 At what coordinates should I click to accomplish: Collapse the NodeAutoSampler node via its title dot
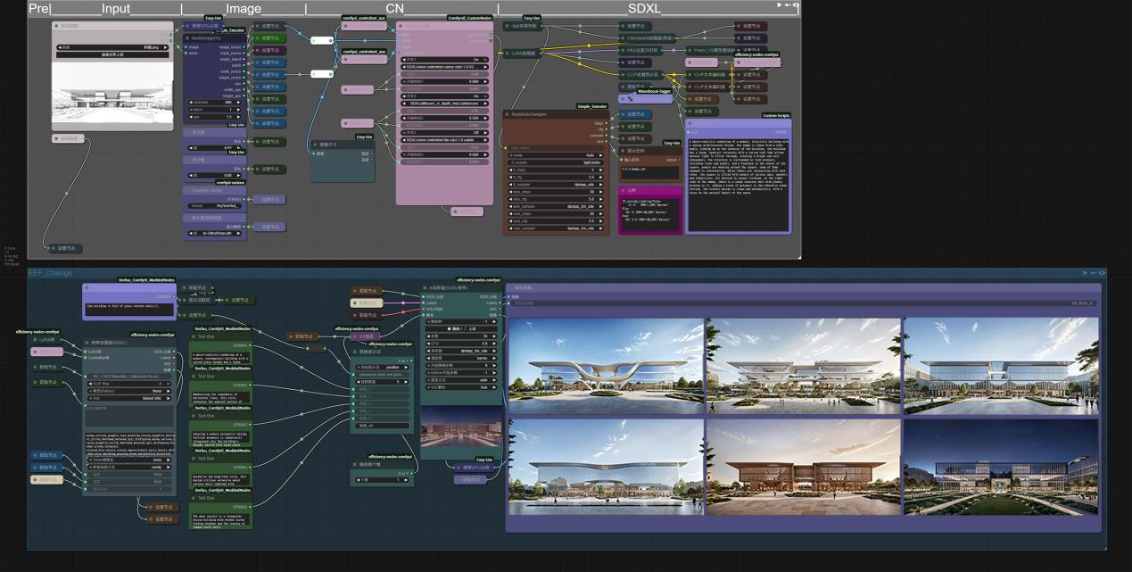tap(506, 115)
